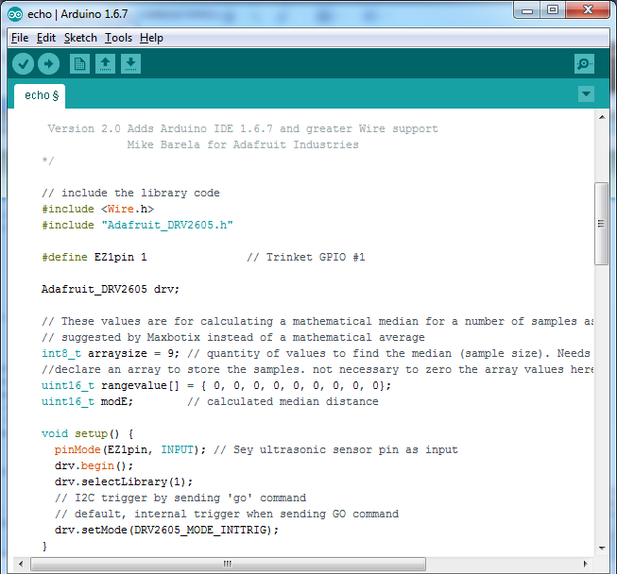
Task: Open the Edit menu
Action: pos(46,38)
